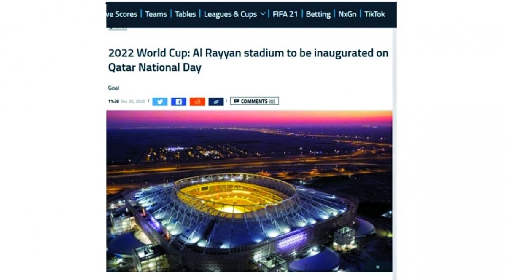
Task: Share article via Twitter icon
Action: click(160, 101)
